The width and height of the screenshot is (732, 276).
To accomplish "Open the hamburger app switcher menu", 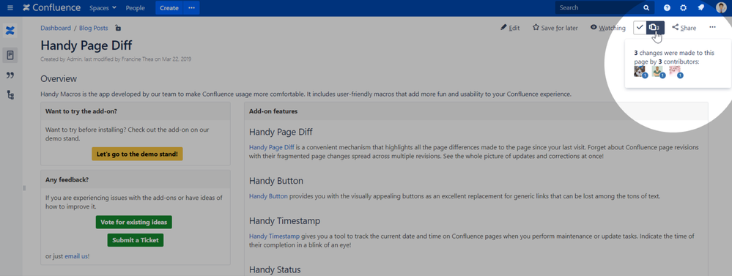I will 10,8.
